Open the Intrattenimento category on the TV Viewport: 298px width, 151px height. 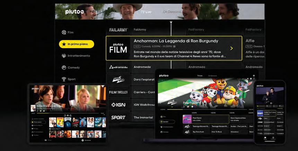[76, 56]
